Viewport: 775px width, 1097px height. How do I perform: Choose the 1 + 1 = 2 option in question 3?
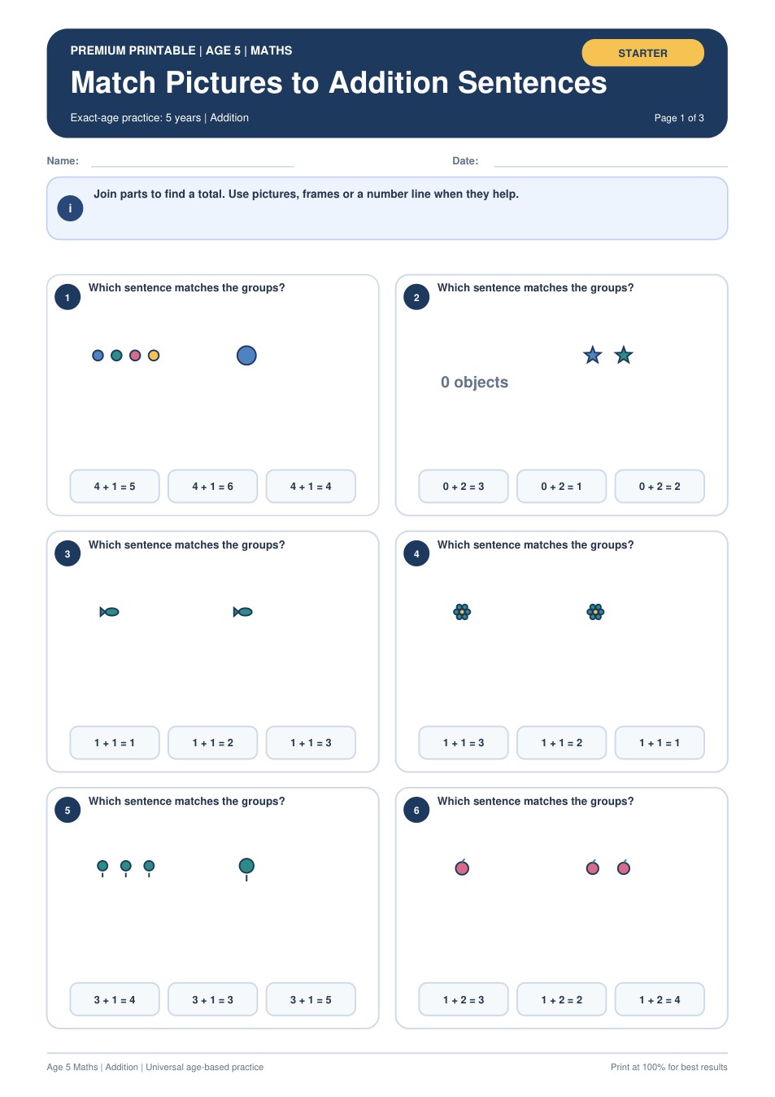(213, 743)
